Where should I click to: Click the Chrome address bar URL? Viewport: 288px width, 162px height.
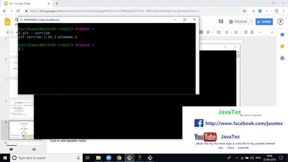[x=115, y=11]
